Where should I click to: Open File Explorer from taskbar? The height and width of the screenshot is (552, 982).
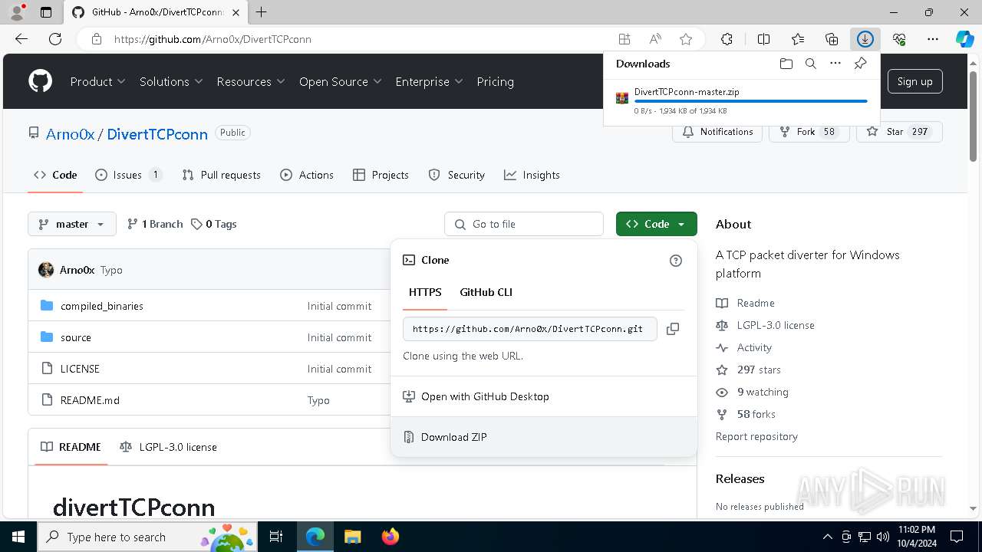[352, 537]
